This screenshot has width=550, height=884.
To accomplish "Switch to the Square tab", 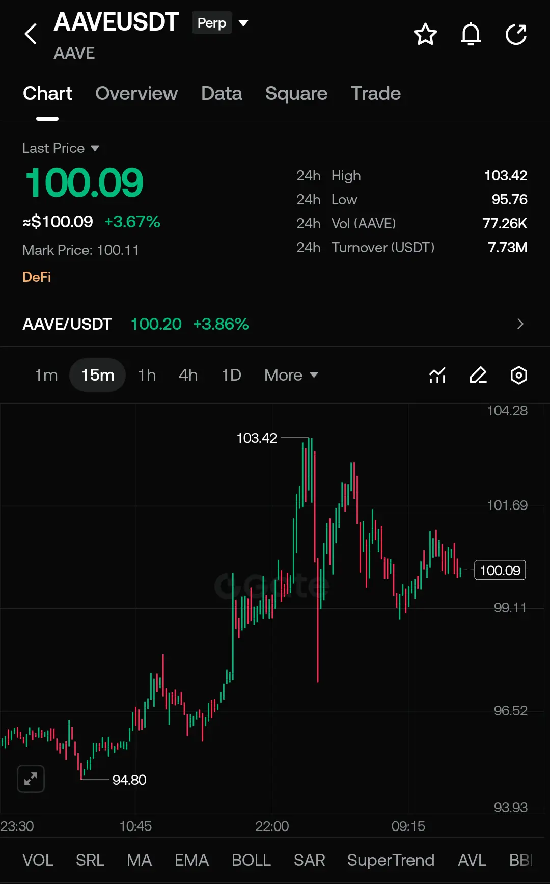I will click(296, 94).
